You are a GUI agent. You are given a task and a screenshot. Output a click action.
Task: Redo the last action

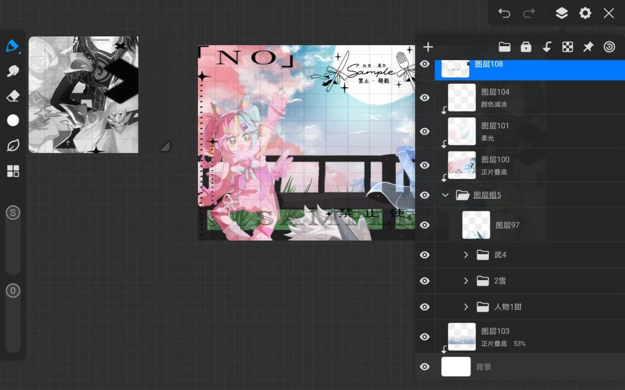click(529, 13)
